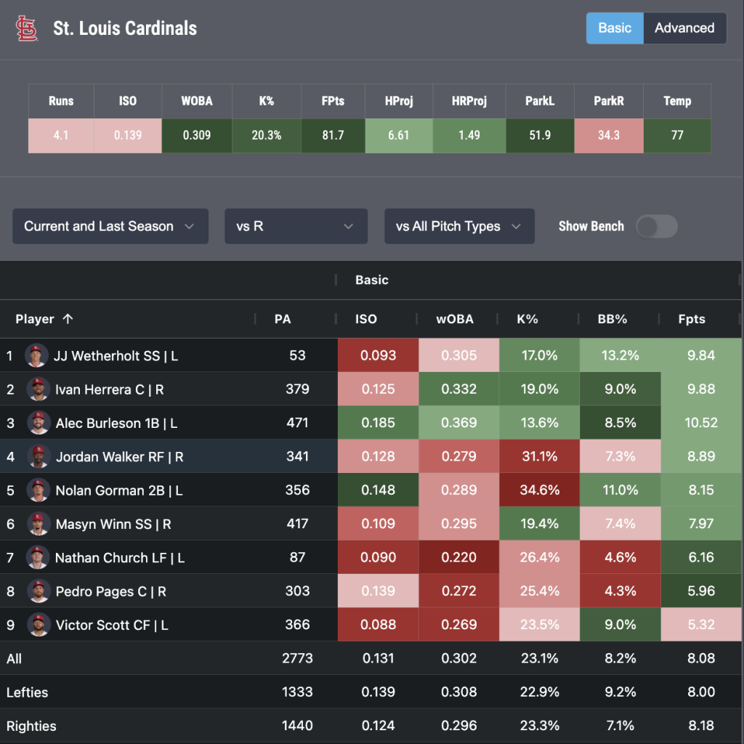744x744 pixels.
Task: Open the vs All Pitch Types dropdown
Action: (x=459, y=226)
